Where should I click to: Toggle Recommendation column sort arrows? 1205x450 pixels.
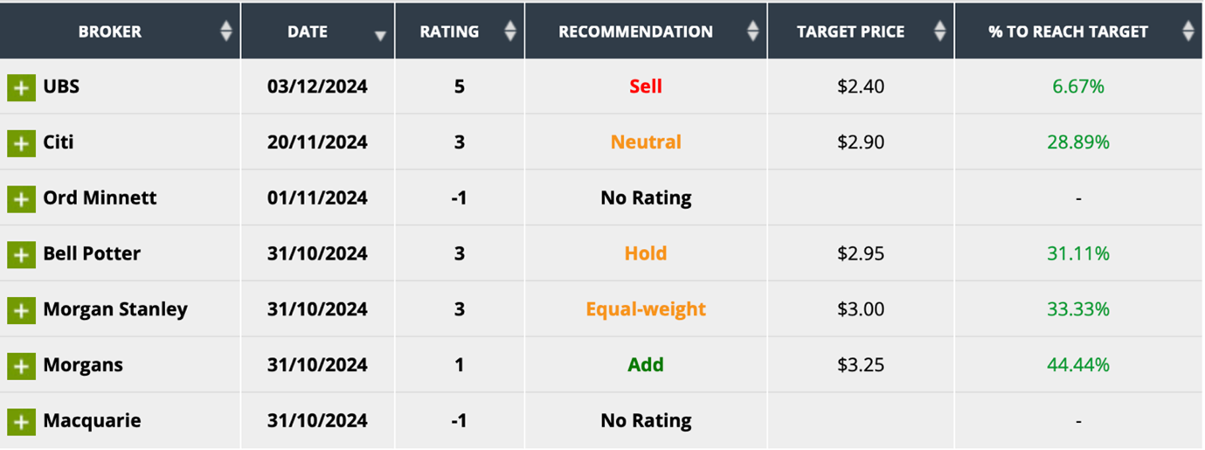tap(753, 31)
